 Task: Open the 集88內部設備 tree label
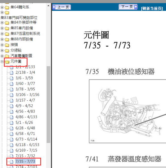pos(22,39)
